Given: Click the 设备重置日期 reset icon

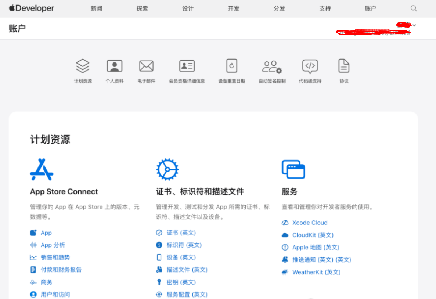Looking at the screenshot, I should [231, 66].
